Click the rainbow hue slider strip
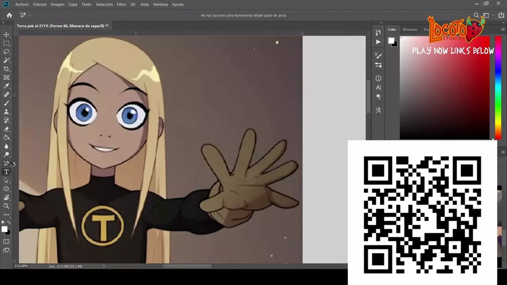 pos(498,87)
